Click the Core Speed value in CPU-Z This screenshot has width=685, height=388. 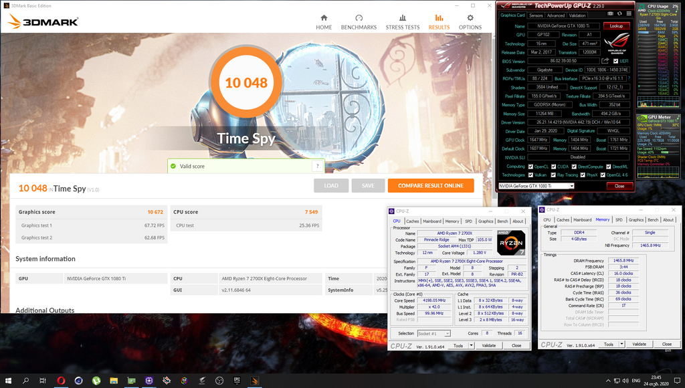coord(434,300)
